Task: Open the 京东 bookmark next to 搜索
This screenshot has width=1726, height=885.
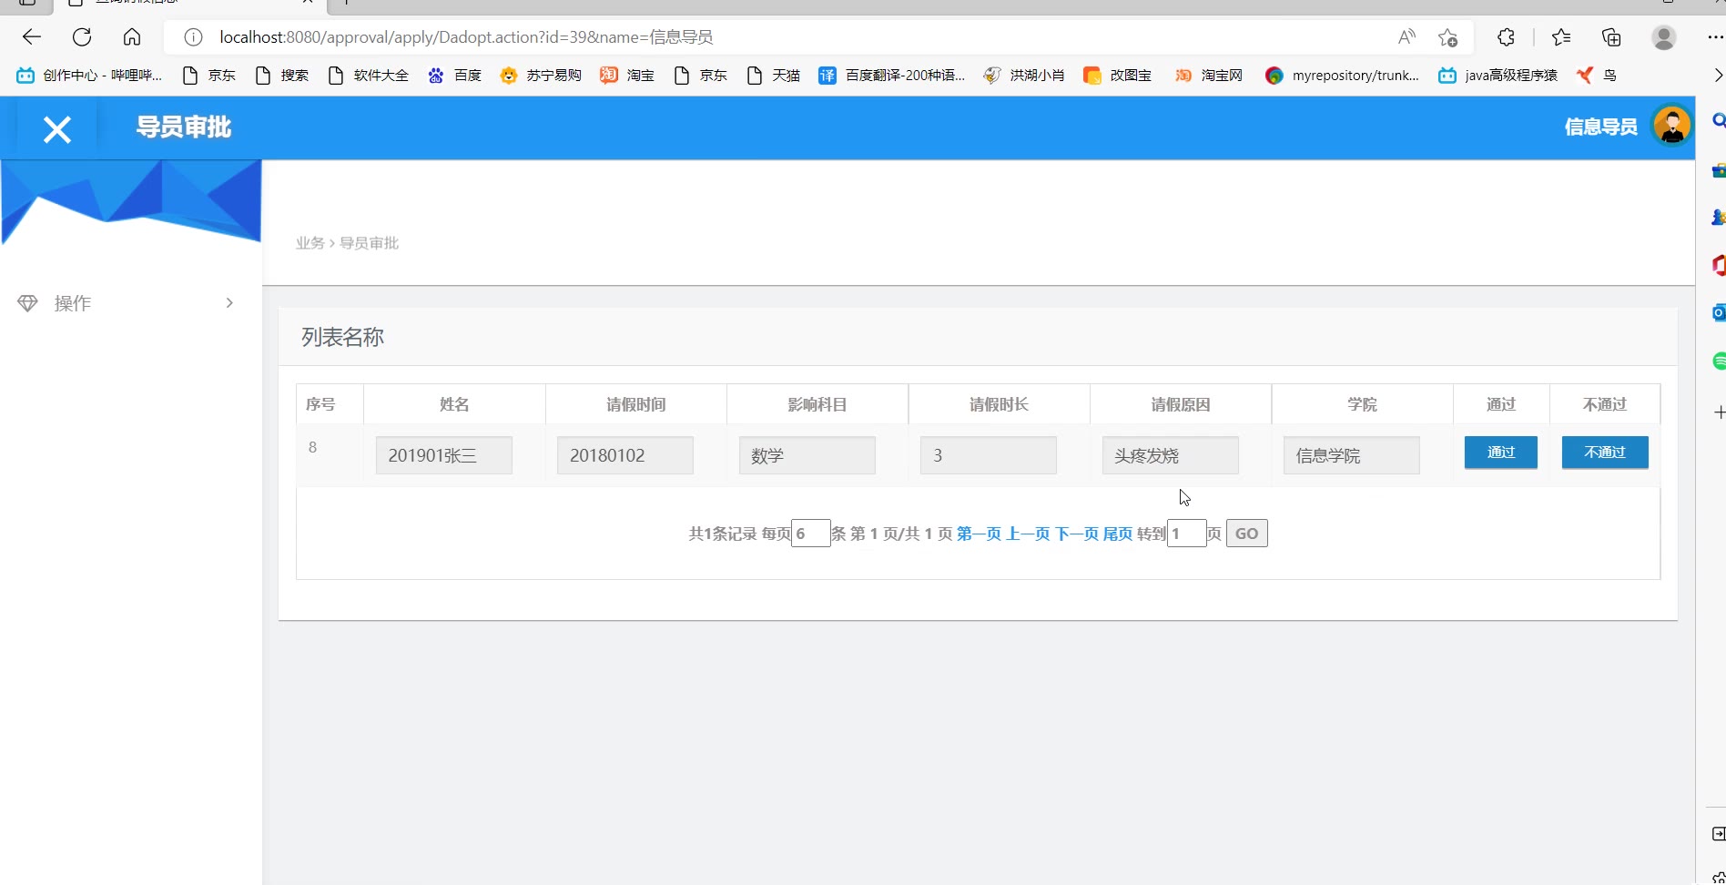Action: tap(209, 76)
